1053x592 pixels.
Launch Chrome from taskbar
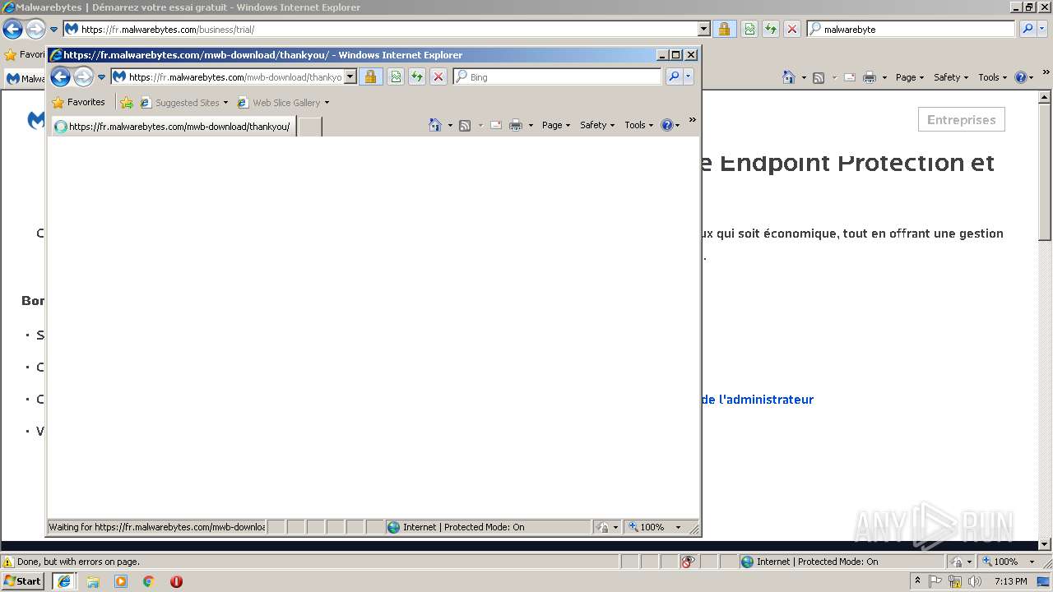coord(149,581)
